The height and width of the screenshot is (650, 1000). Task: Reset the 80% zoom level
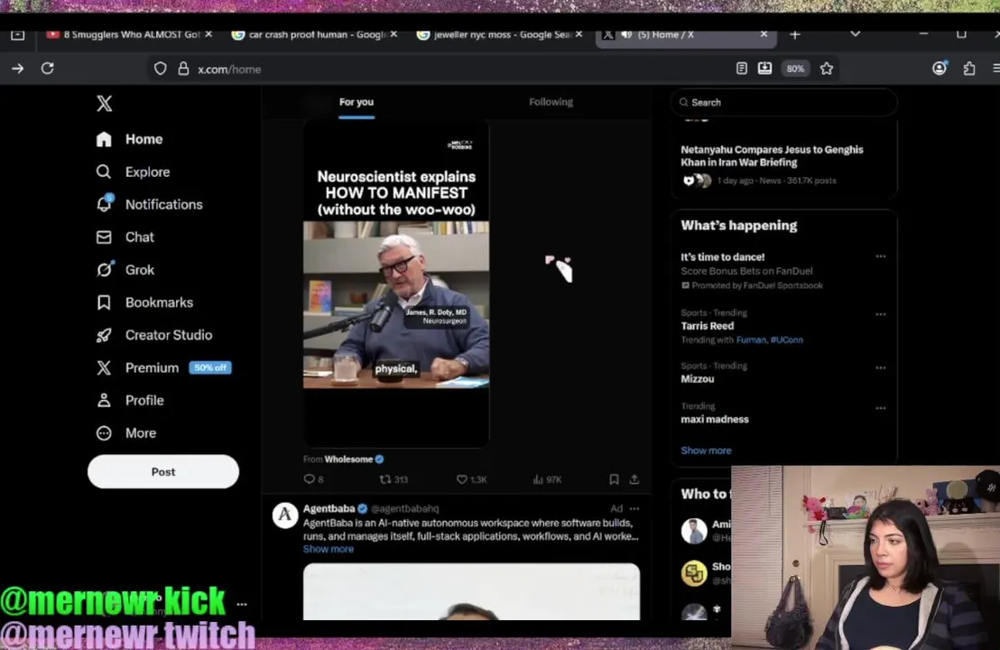[795, 69]
